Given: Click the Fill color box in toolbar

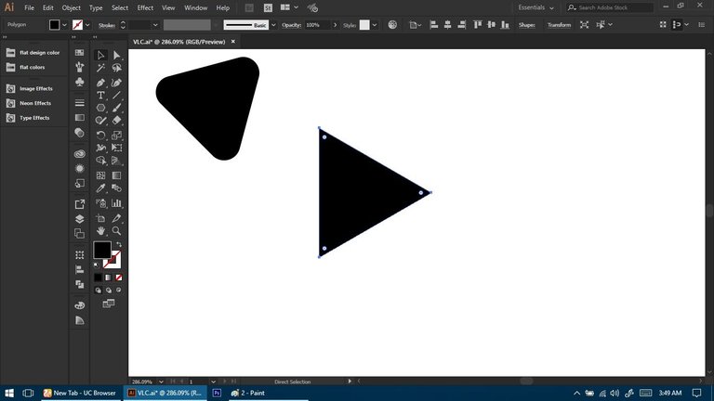Looking at the screenshot, I should coord(102,250).
